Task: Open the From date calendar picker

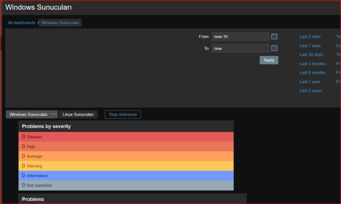Action: point(274,36)
